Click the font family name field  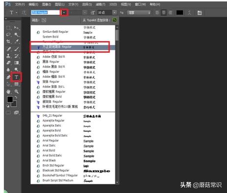45,13
